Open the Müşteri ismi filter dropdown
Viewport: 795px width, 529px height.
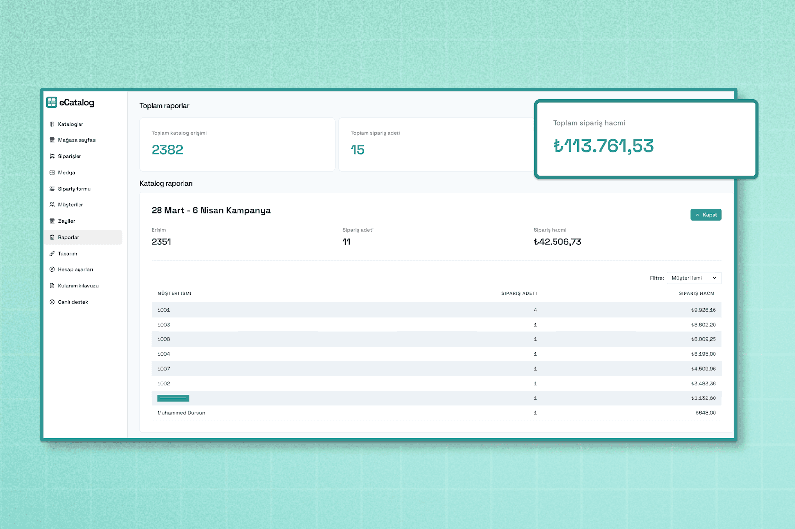pyautogui.click(x=694, y=278)
